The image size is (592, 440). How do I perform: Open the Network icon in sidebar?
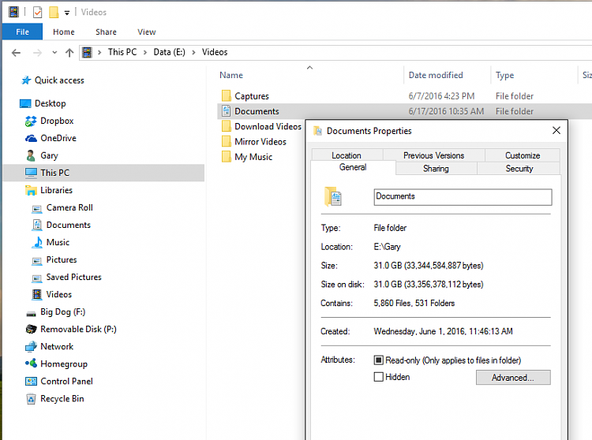pyautogui.click(x=31, y=347)
